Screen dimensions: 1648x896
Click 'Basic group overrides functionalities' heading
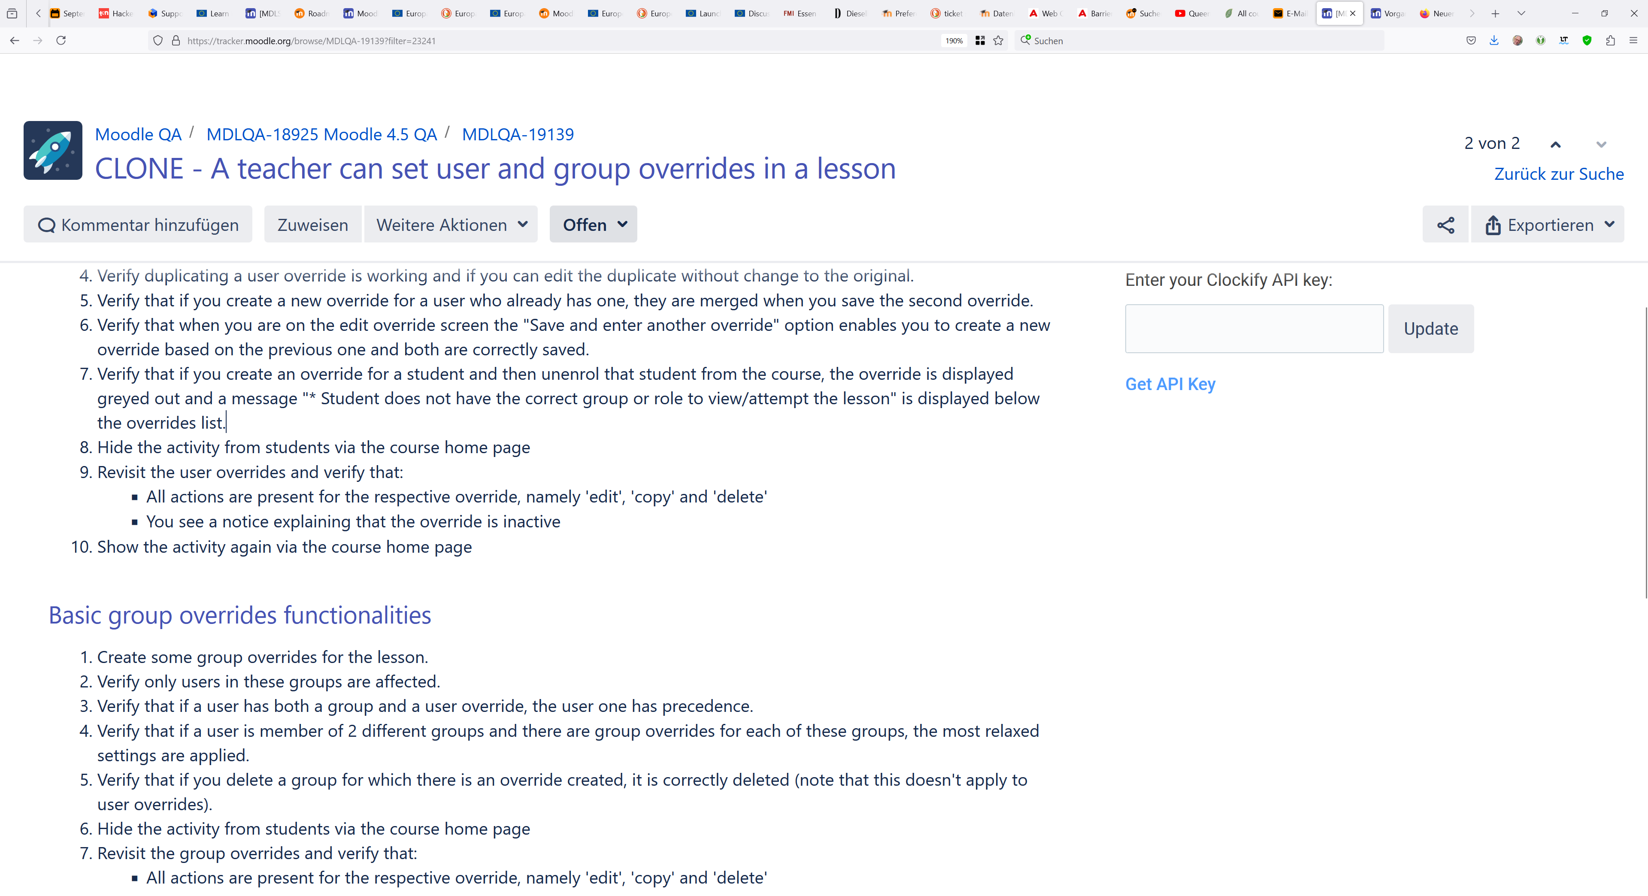point(240,615)
